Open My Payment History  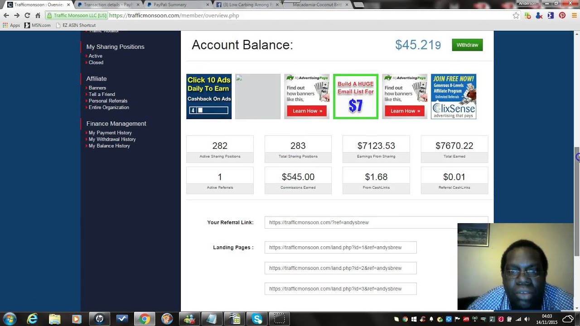(x=110, y=133)
